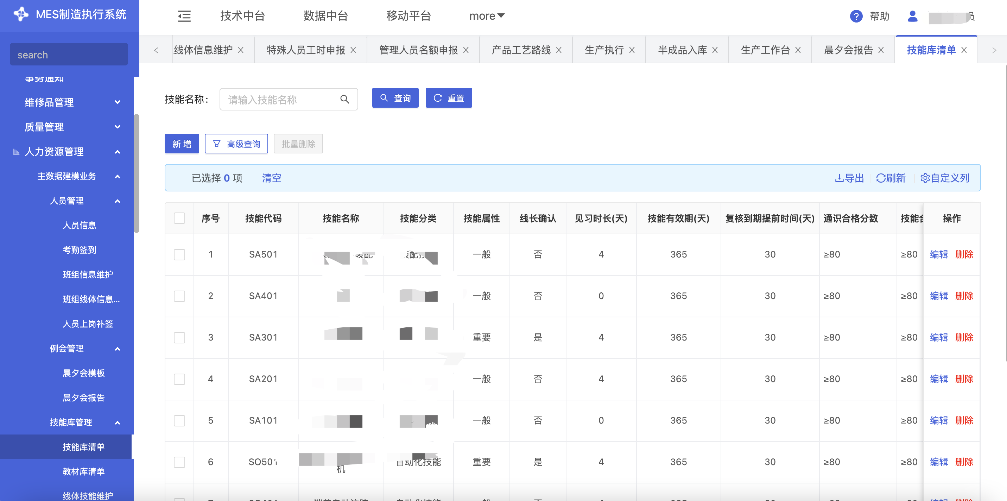Open 数据中台 in the top menu

(x=325, y=16)
